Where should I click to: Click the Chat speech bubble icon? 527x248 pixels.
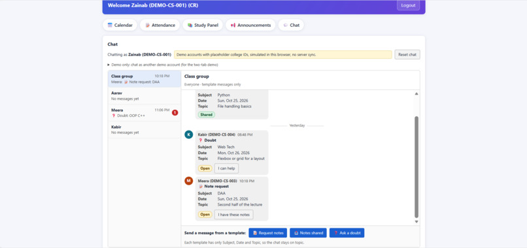pyautogui.click(x=286, y=25)
